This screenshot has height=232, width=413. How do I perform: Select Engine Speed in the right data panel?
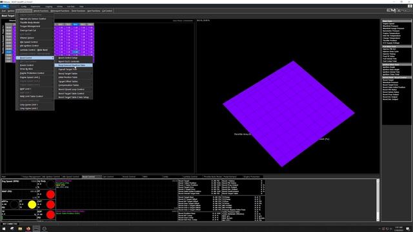pos(388,24)
